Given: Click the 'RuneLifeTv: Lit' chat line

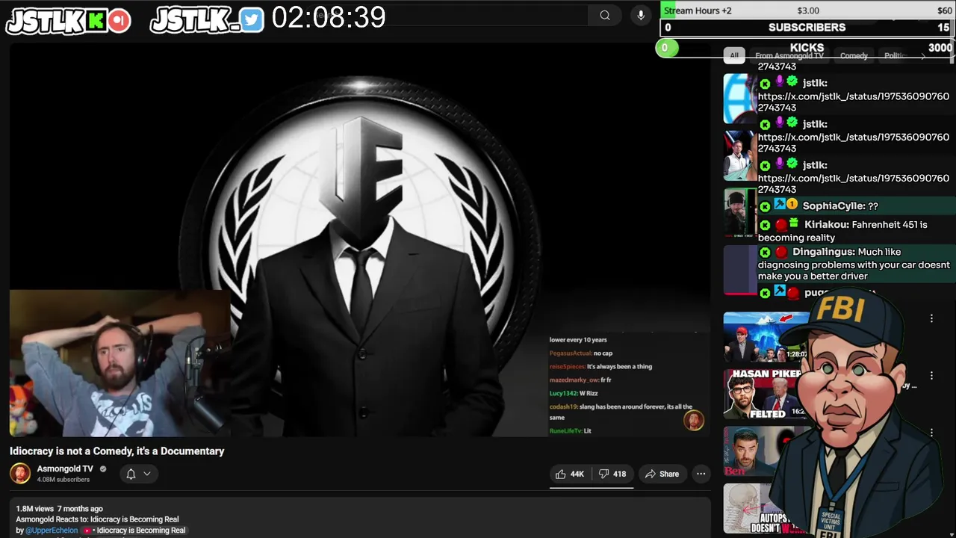Looking at the screenshot, I should click(571, 430).
